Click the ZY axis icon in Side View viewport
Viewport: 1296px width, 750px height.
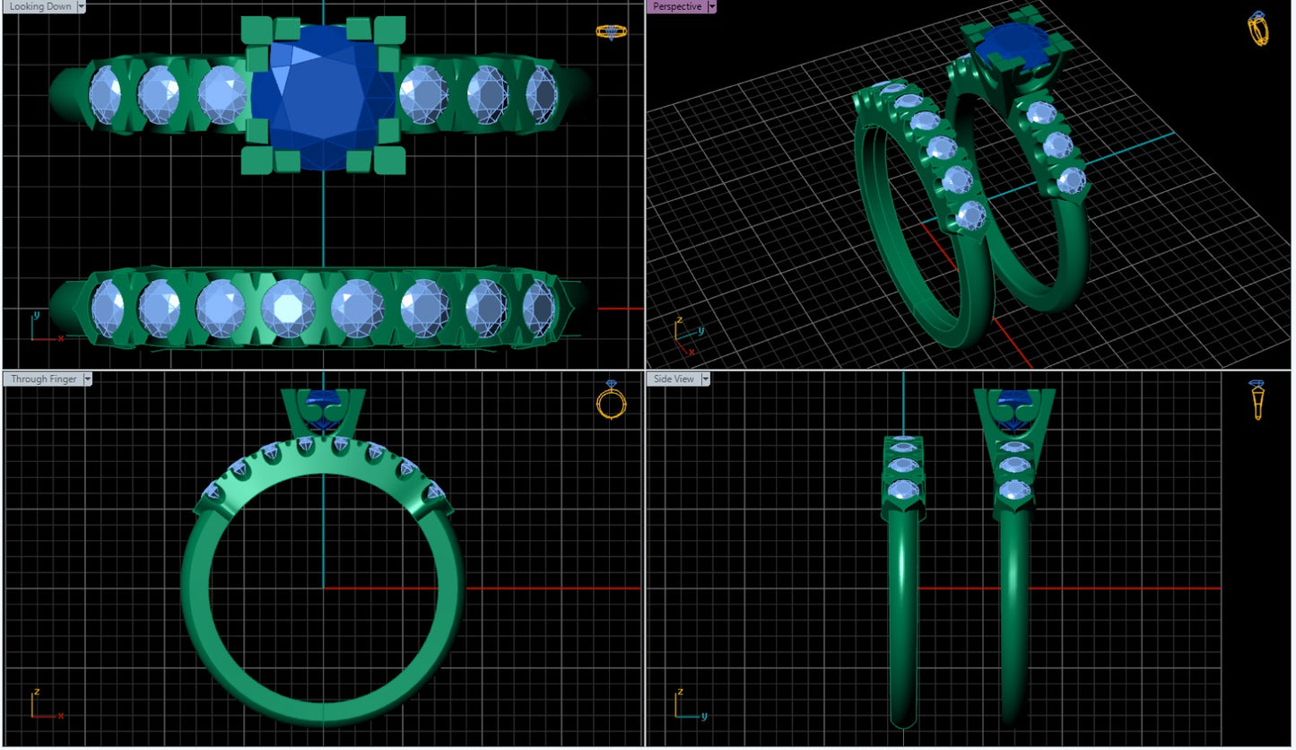[x=688, y=704]
